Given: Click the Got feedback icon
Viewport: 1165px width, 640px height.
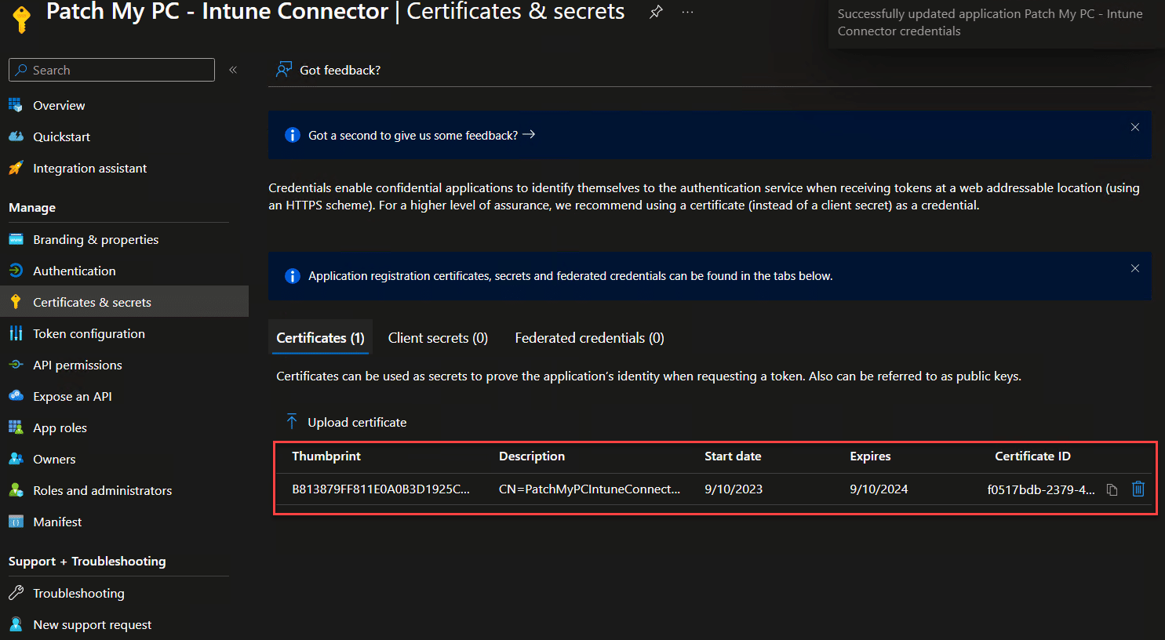Looking at the screenshot, I should [283, 70].
